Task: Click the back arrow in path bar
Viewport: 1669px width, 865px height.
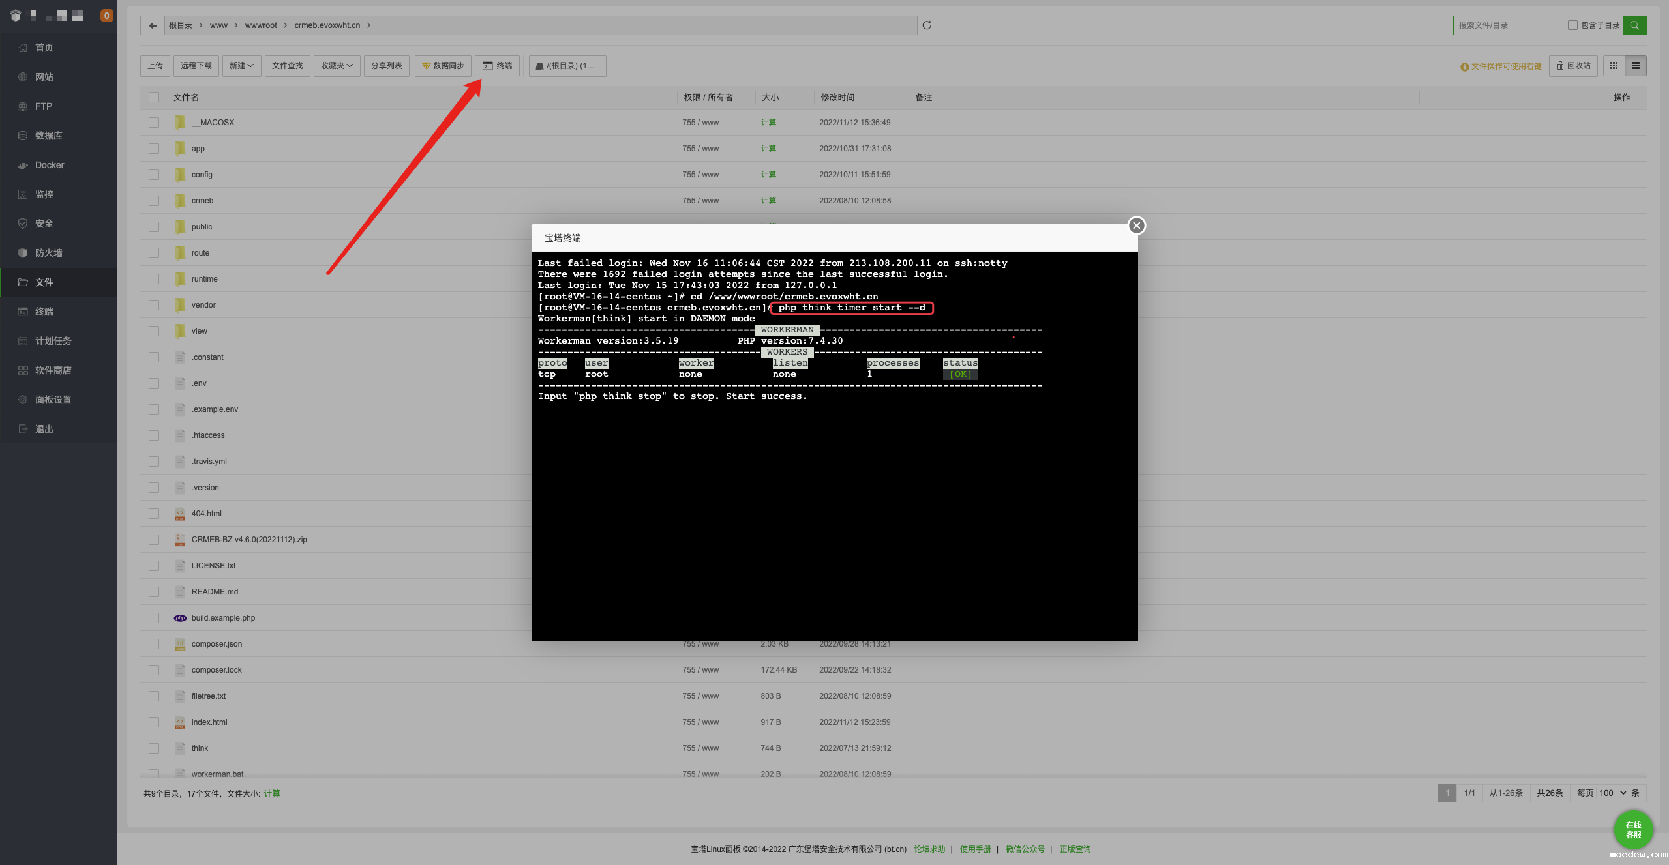Action: point(153,25)
